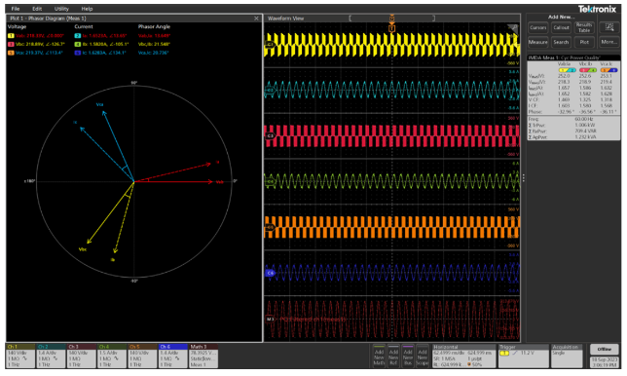The width and height of the screenshot is (627, 376).
Task: Select the C1 channel handle on waveform
Action: (270, 44)
